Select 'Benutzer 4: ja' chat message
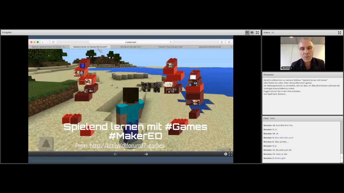 click(x=270, y=146)
